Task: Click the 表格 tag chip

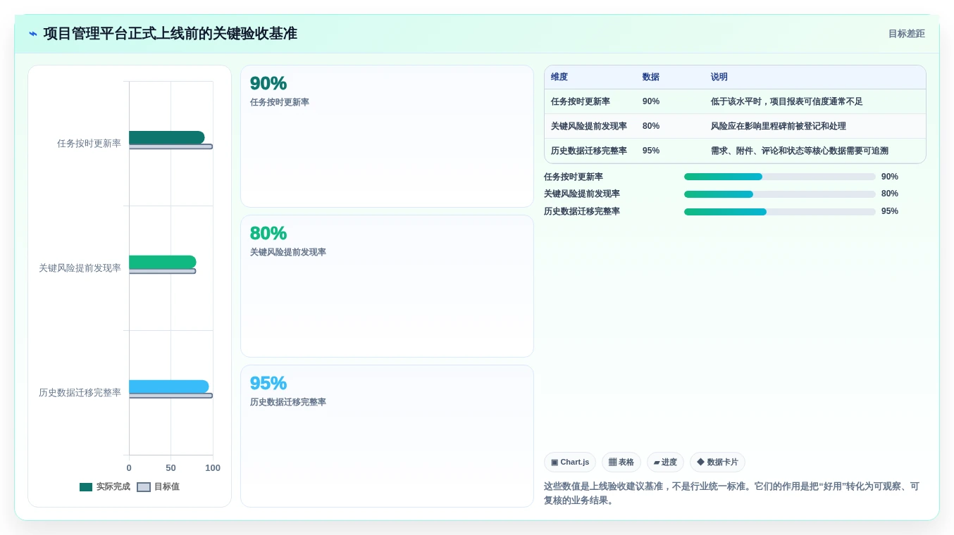Action: (621, 462)
